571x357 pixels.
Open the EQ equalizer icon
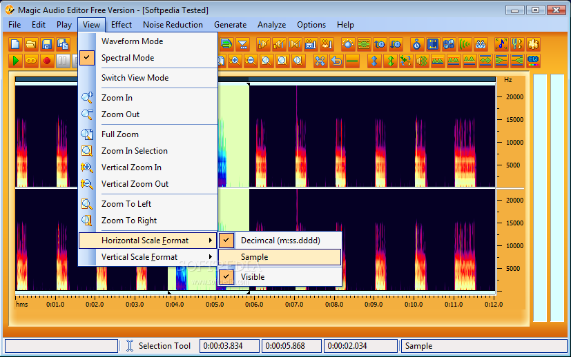pos(533,61)
